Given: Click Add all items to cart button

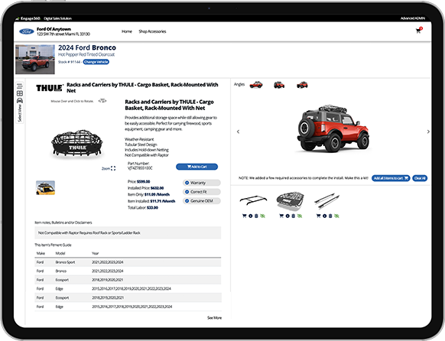Looking at the screenshot, I should point(391,178).
